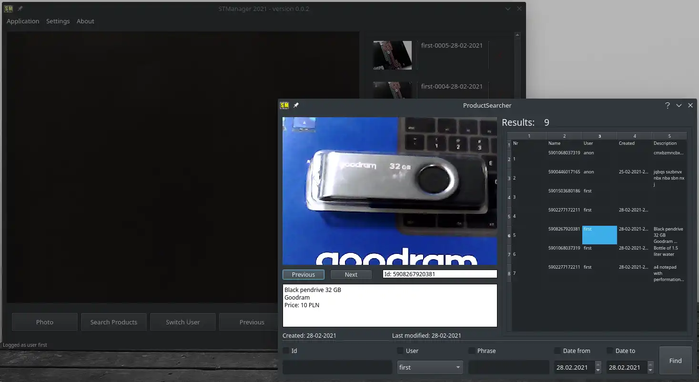Check the Date to filter checkbox

pyautogui.click(x=610, y=351)
